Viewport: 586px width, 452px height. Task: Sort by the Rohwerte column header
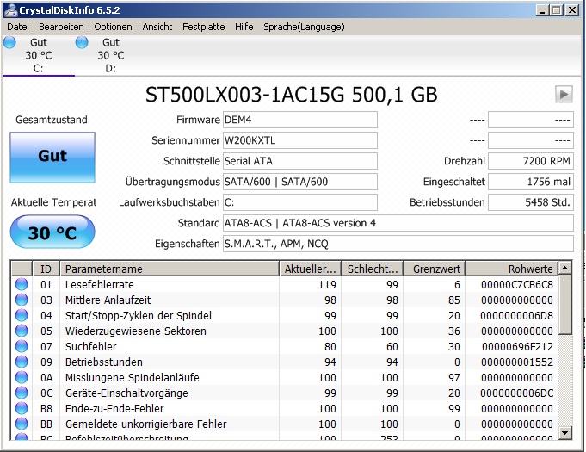click(512, 269)
